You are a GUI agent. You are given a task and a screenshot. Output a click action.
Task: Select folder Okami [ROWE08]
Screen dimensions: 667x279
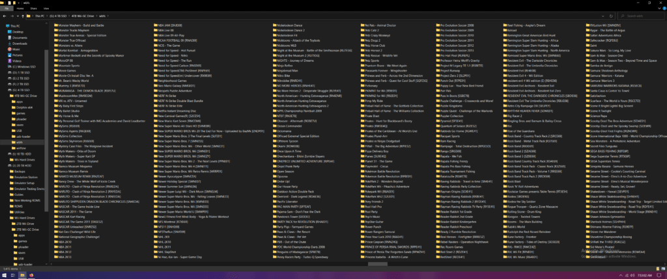[x=287, y=146]
